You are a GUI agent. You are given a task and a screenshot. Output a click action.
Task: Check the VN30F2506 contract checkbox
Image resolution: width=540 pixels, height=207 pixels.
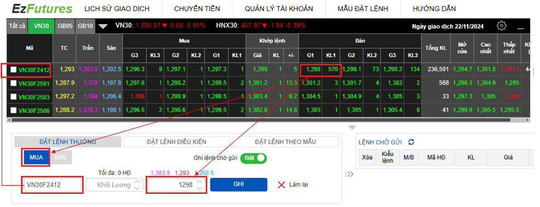tap(14, 110)
